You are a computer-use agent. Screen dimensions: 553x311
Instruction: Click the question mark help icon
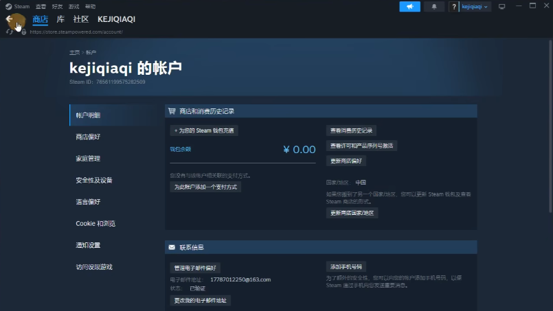click(x=453, y=6)
